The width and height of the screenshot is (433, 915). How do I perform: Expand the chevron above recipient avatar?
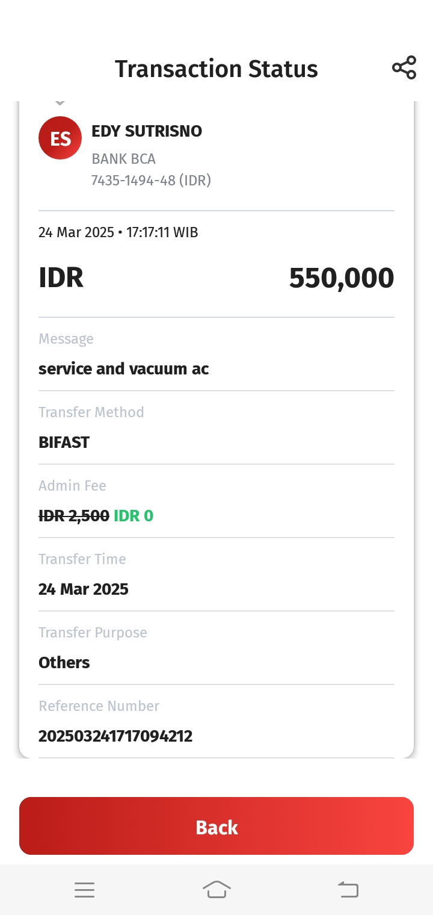pyautogui.click(x=60, y=104)
